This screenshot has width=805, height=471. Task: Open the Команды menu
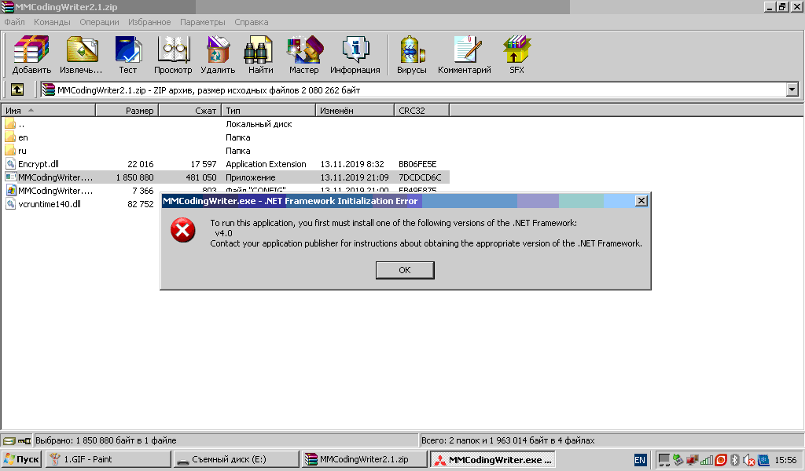click(x=52, y=22)
